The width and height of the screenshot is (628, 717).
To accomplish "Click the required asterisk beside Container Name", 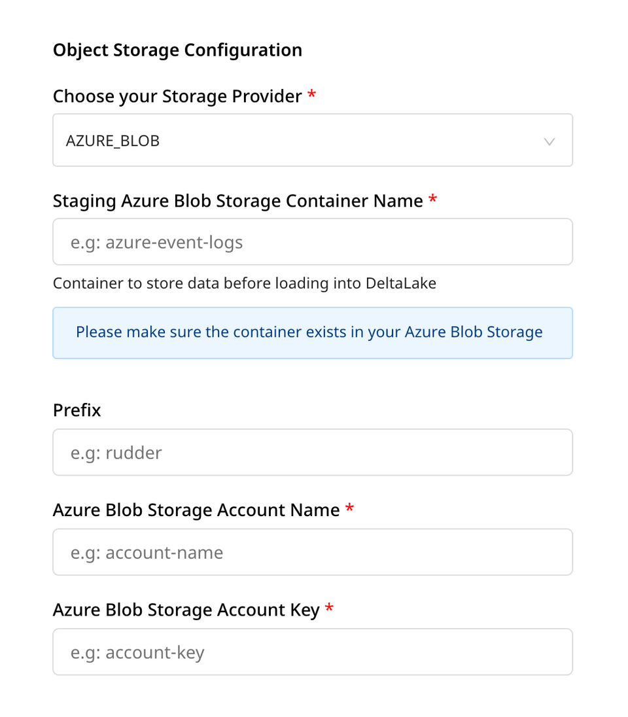I will [x=432, y=200].
